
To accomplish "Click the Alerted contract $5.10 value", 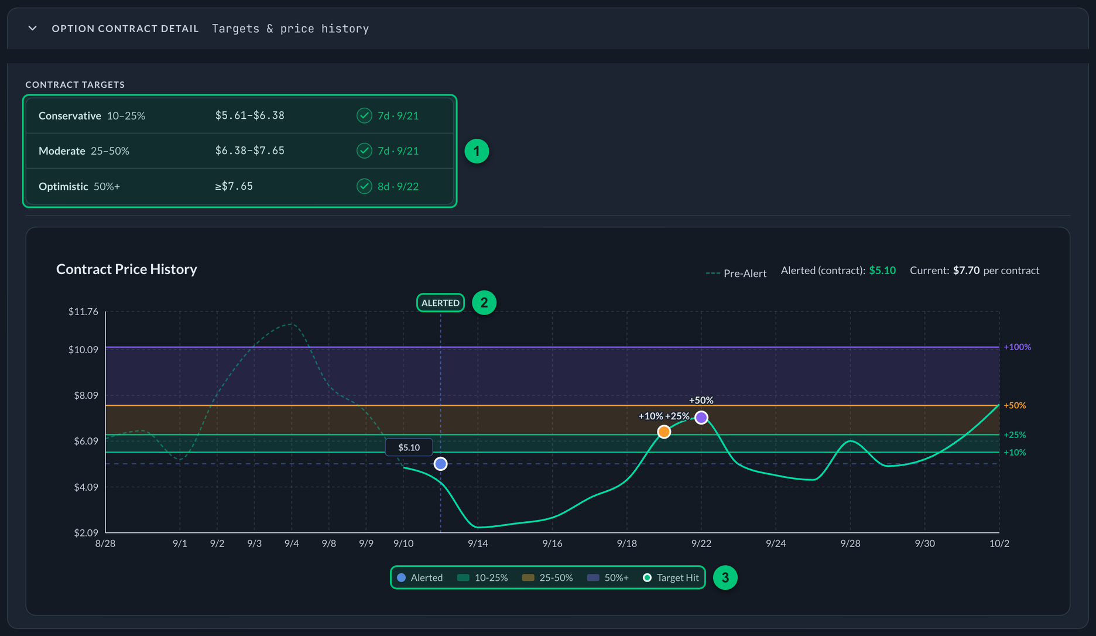I will [x=882, y=270].
